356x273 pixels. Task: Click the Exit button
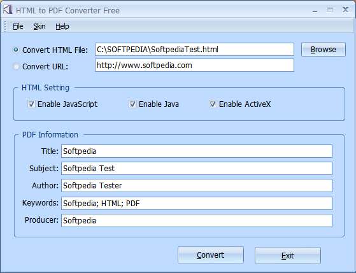coord(288,256)
